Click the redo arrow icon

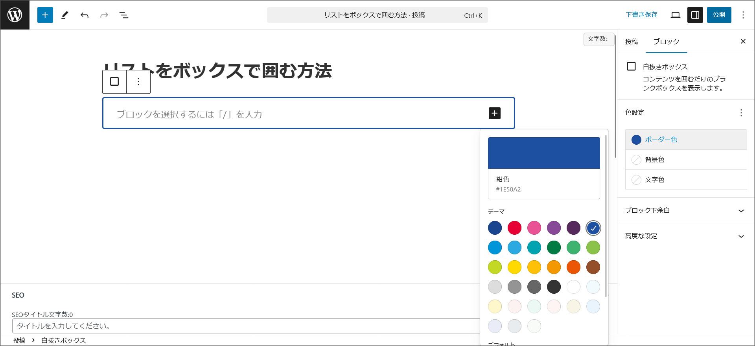(104, 15)
